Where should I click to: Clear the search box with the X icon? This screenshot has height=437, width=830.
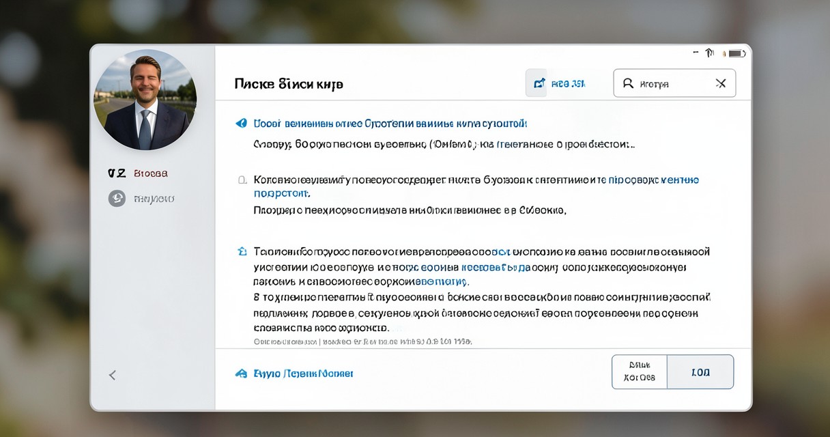pyautogui.click(x=721, y=83)
